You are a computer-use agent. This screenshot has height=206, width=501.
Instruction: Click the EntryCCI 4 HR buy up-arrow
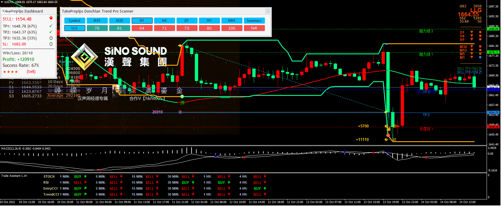tap(265, 188)
